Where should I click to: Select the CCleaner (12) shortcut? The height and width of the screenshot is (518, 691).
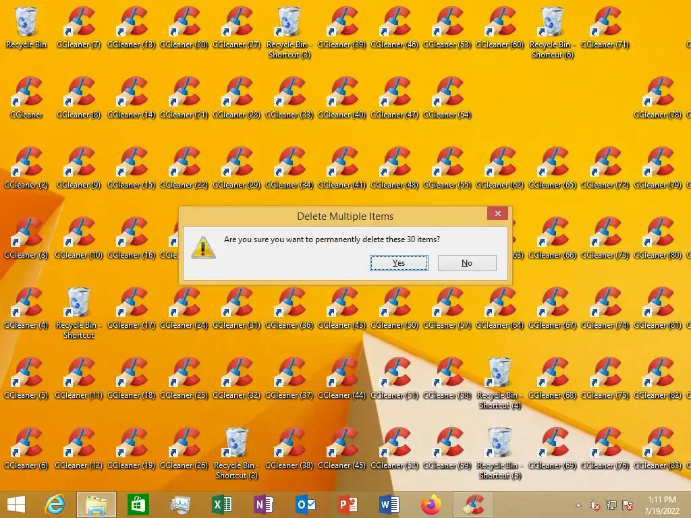point(79,448)
